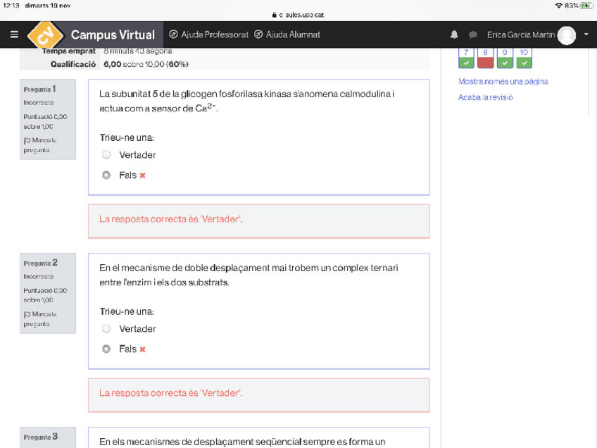Open the notifications bell
Screen dimensions: 597x448
click(x=454, y=35)
